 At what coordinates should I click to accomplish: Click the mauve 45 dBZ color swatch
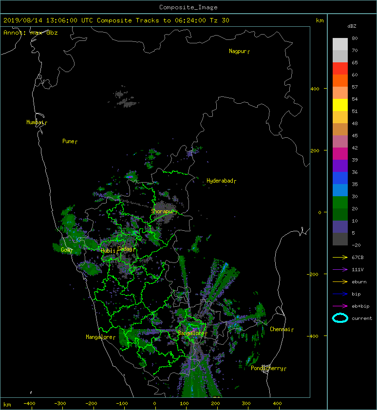340,142
